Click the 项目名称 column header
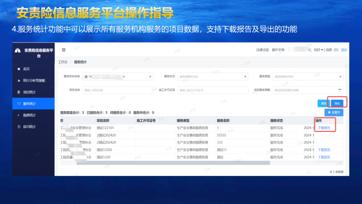The width and height of the screenshot is (362, 204). point(103,121)
